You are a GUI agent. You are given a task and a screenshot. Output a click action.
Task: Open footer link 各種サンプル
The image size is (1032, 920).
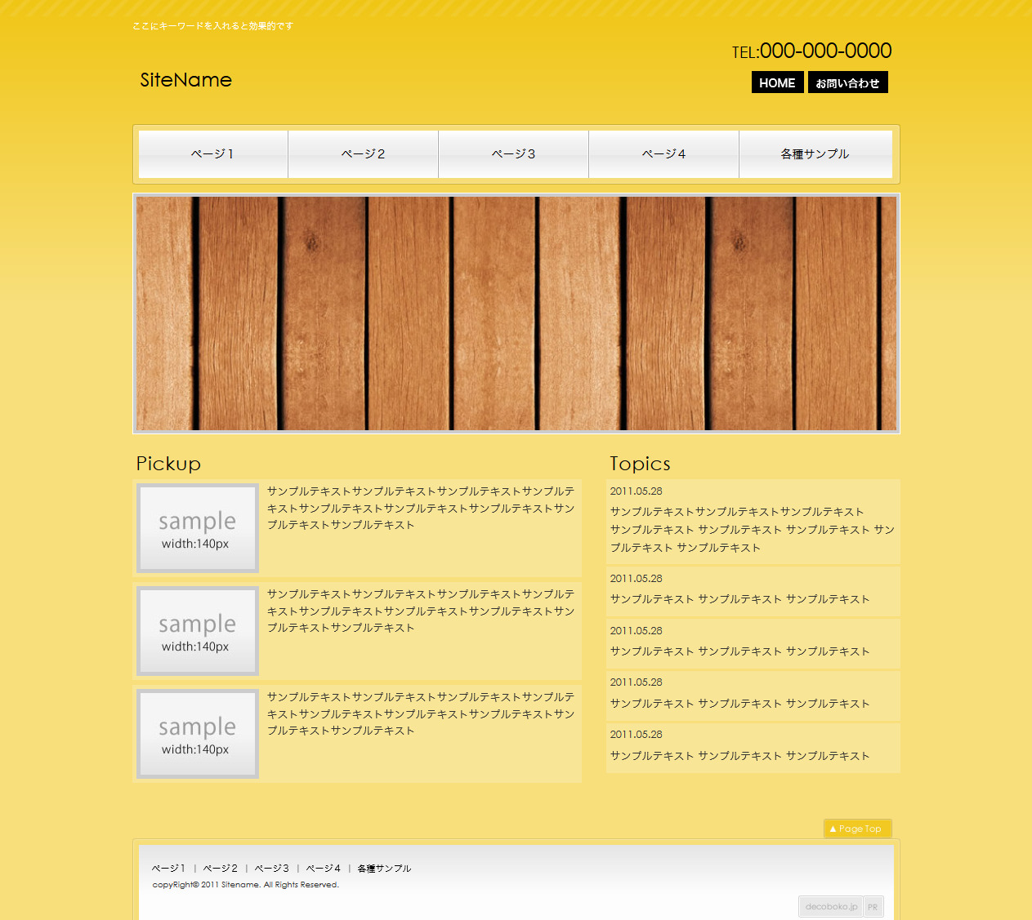point(384,869)
